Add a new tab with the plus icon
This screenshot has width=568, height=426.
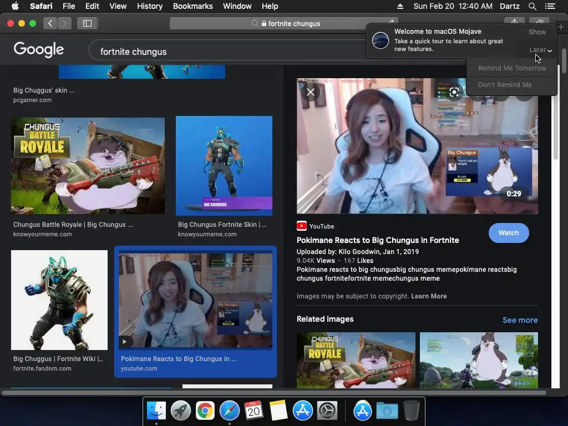[561, 27]
